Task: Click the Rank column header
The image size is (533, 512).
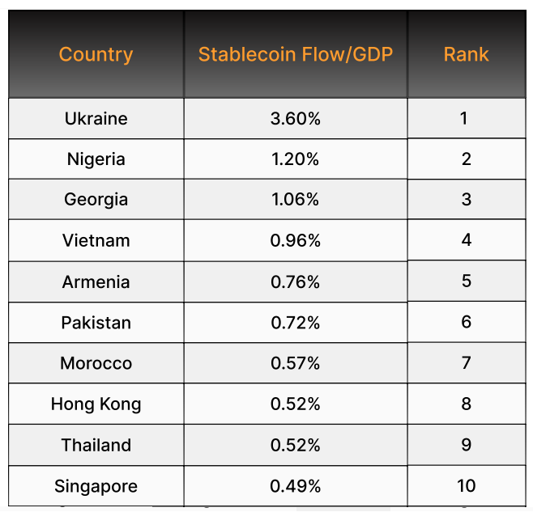Action: tap(466, 55)
